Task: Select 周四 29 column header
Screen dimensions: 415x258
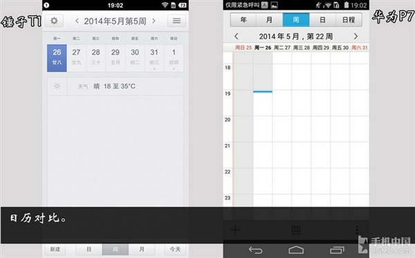Action: pyautogui.click(x=320, y=48)
